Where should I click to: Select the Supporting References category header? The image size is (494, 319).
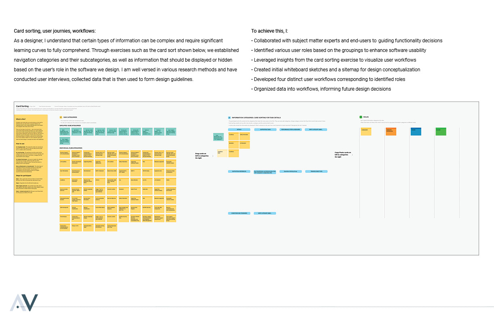coord(239,171)
